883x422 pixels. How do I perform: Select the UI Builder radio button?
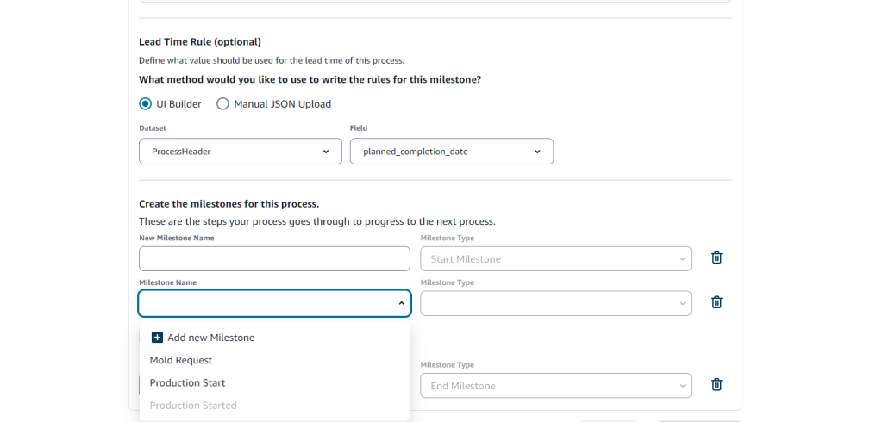(146, 104)
